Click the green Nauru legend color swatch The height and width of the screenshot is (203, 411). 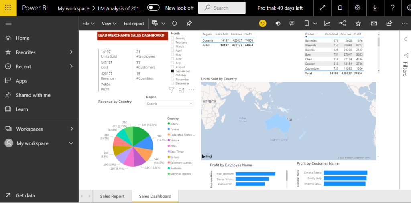pos(169,124)
